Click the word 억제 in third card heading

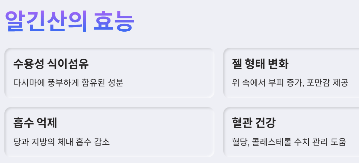pos(47,123)
